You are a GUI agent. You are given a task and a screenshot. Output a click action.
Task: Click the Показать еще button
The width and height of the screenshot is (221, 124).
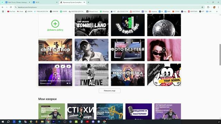click(110, 91)
